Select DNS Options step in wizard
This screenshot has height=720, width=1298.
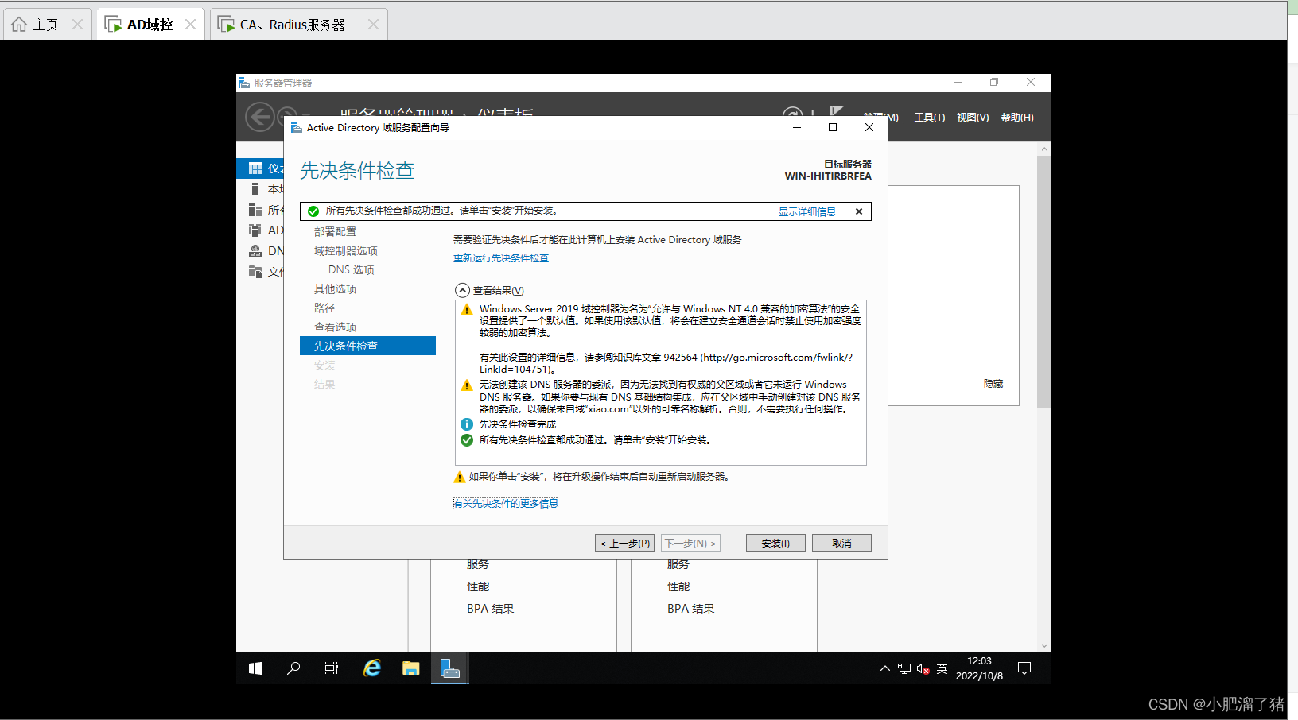tap(352, 269)
